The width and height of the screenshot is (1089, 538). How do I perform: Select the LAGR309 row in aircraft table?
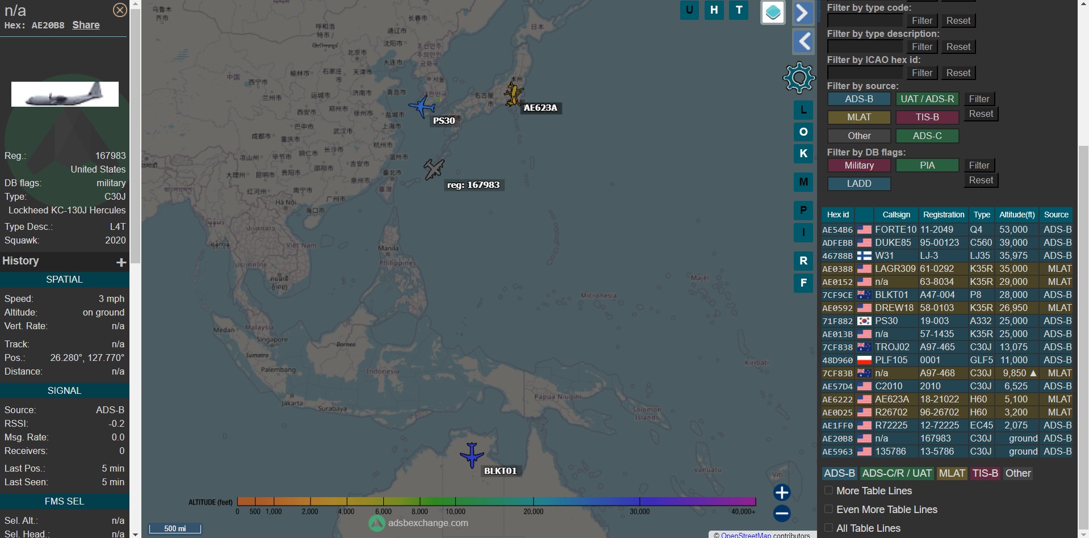[947, 268]
